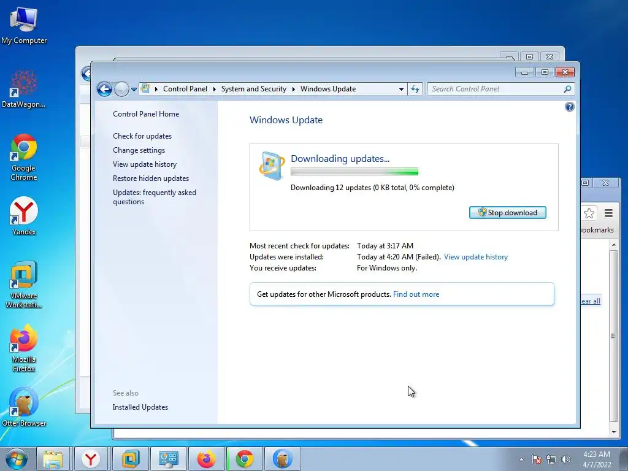Click the Windows Start orb

point(16,459)
